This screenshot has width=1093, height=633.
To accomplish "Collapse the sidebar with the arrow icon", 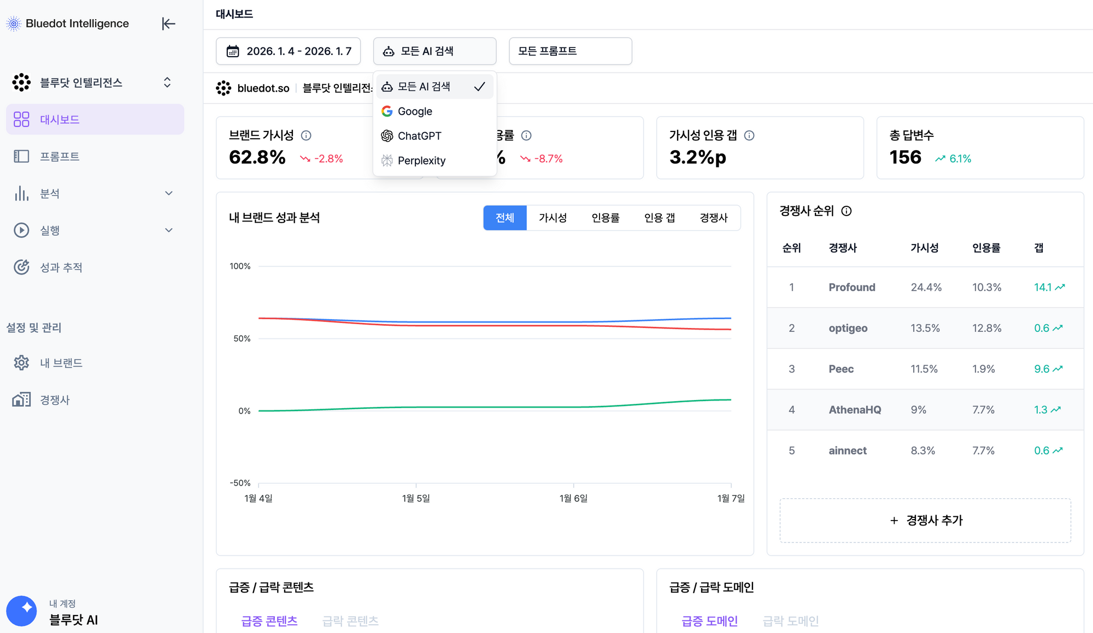I will (168, 23).
